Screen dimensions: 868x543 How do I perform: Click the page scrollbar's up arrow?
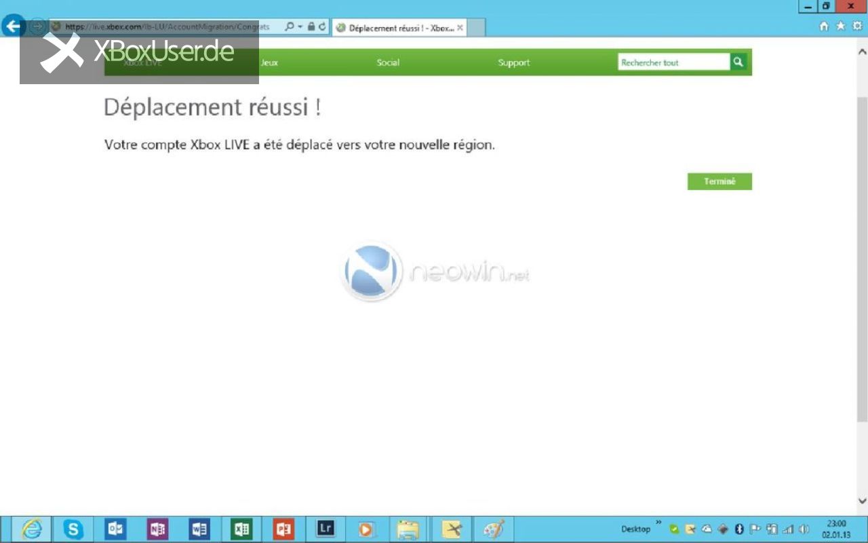pos(862,52)
